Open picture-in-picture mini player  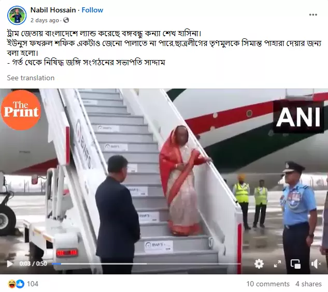tap(295, 264)
